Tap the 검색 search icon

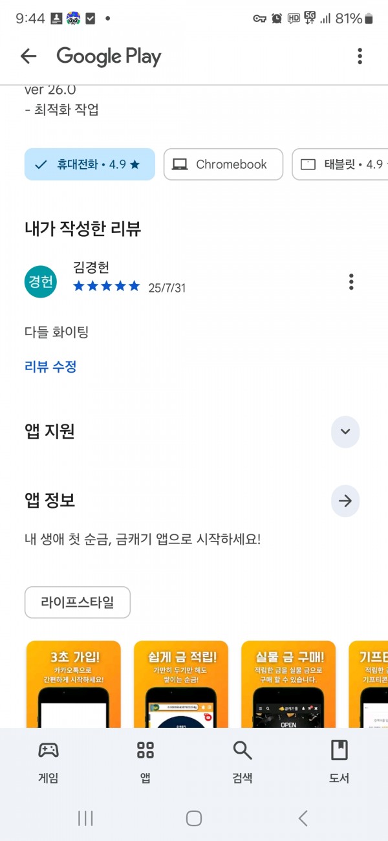pyautogui.click(x=242, y=750)
